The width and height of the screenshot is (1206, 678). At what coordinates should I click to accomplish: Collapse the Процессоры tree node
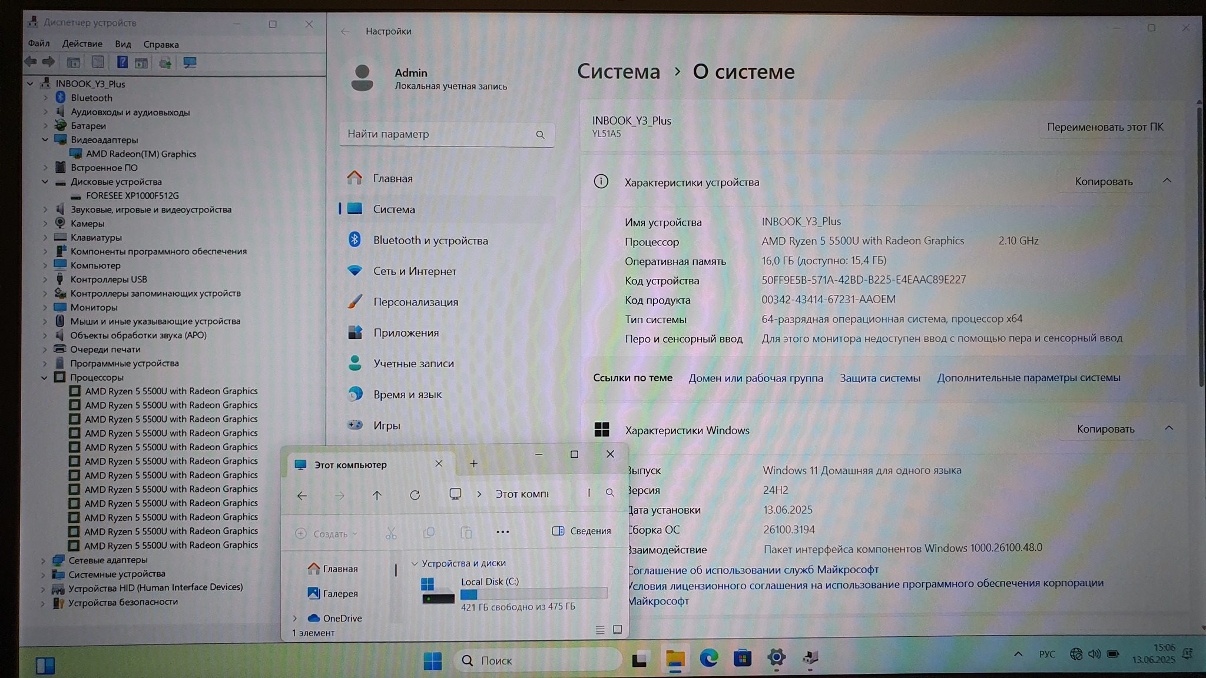pyautogui.click(x=45, y=378)
